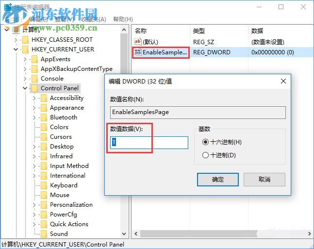
Task: Select the 十进制(D) decimal radio button
Action: (x=205, y=155)
